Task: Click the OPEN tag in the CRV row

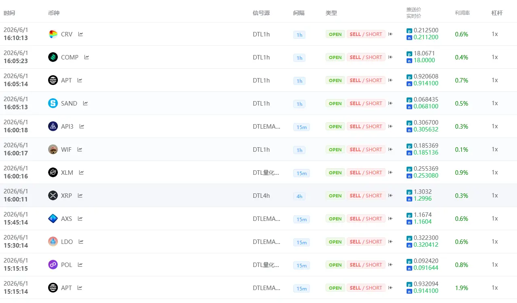Action: coord(335,34)
